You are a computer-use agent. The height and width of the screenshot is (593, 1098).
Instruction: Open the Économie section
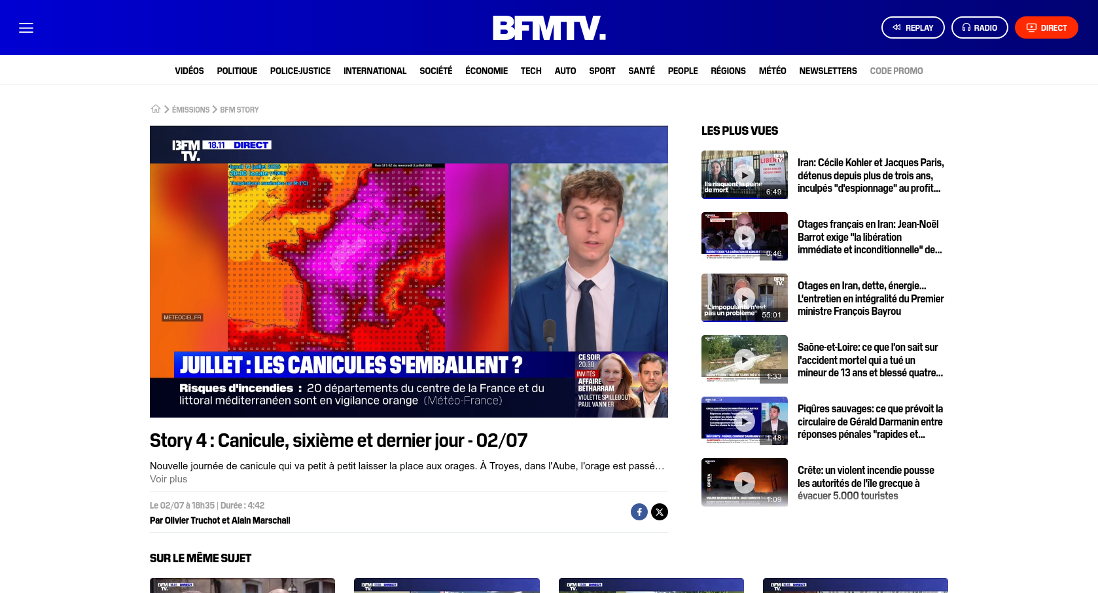click(x=486, y=71)
